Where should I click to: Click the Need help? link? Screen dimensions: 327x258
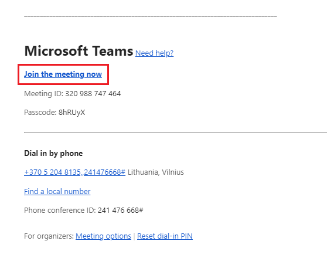click(154, 53)
